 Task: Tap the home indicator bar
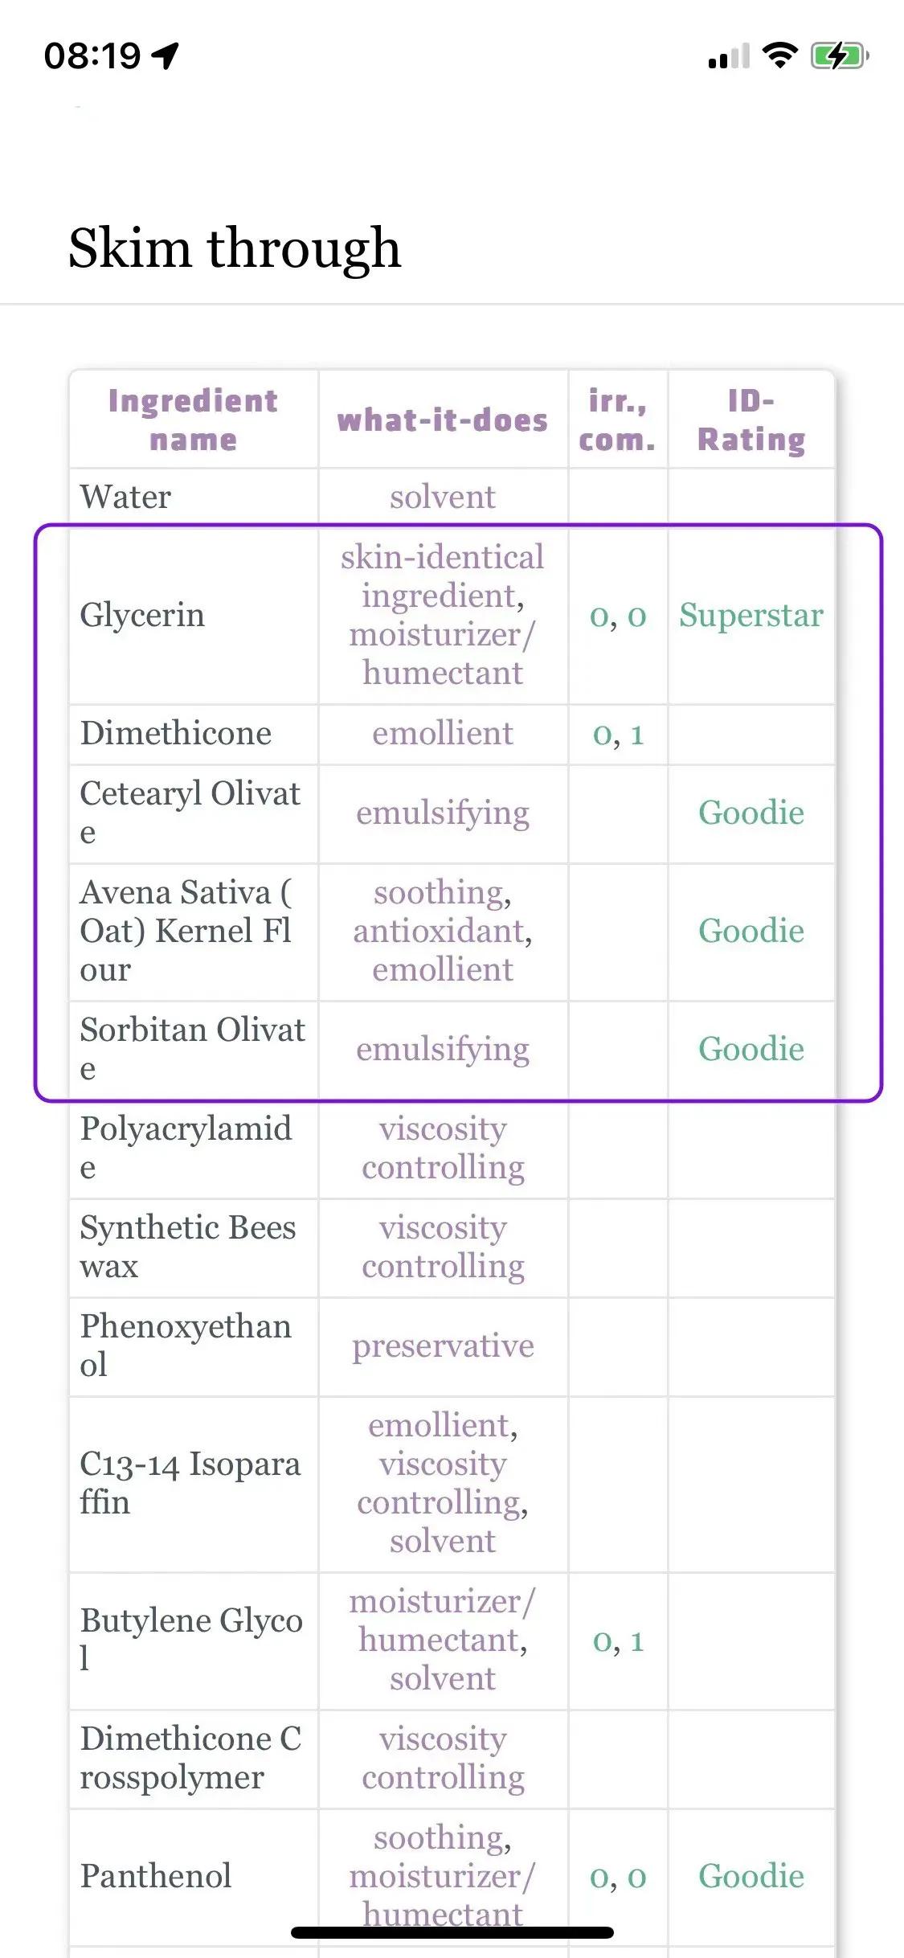(452, 1932)
